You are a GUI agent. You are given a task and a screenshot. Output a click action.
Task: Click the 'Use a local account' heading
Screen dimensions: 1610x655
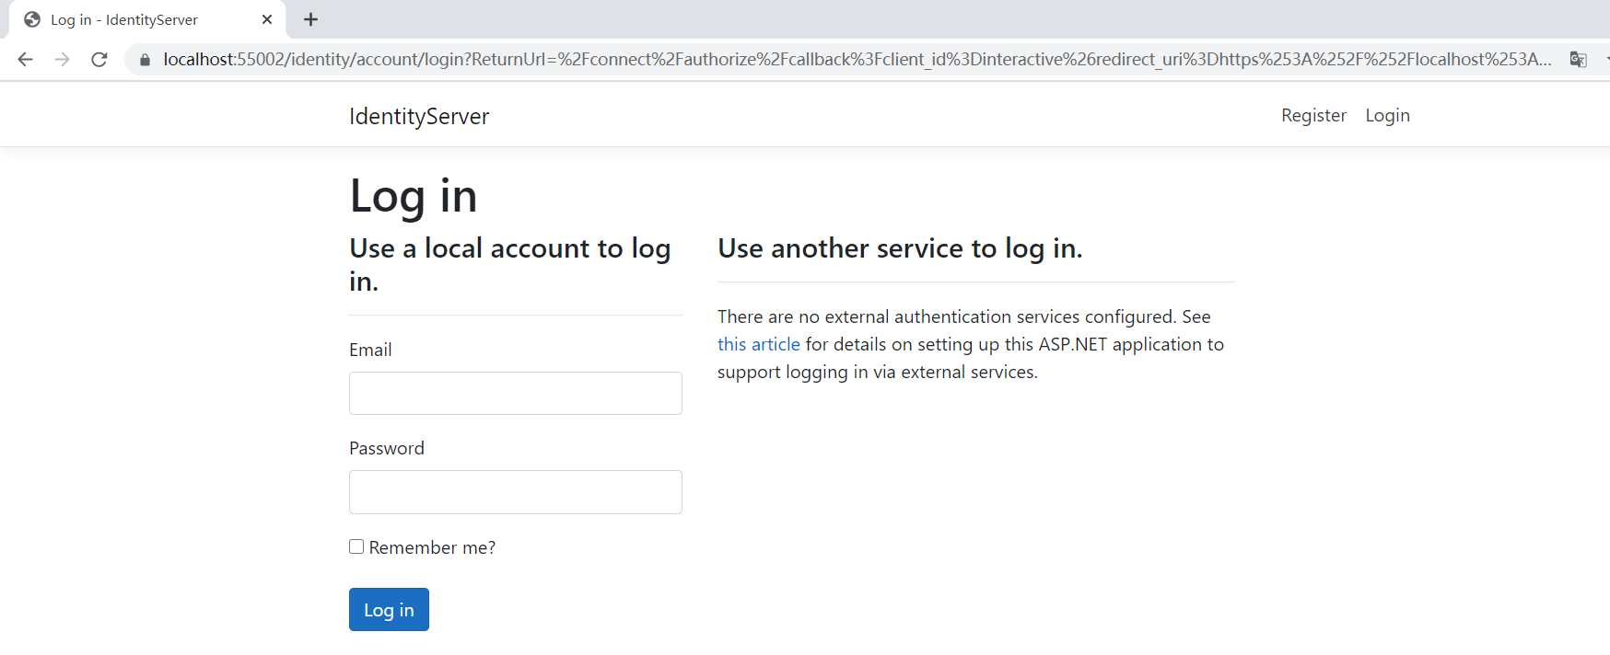510,265
